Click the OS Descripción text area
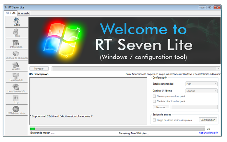The width and height of the screenshot is (227, 142). 88,101
